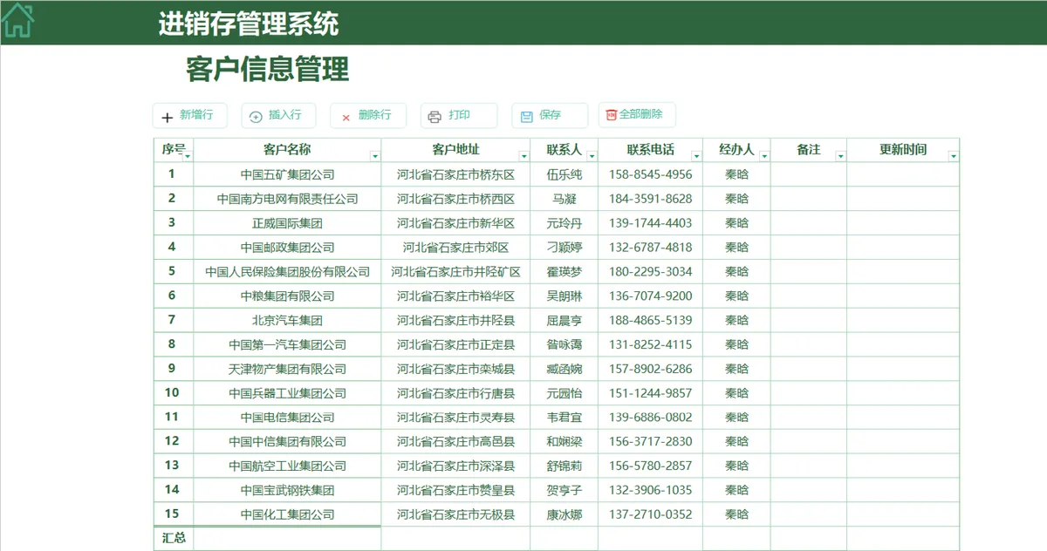Viewport: 1047px width, 551px height.
Task: Select address cell 河北省石家庄市无极县
Action: [x=455, y=514]
